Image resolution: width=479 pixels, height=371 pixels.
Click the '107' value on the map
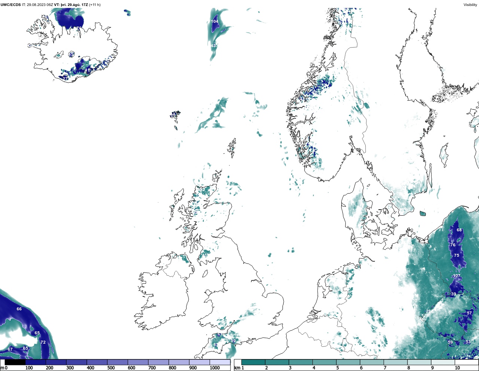click(457, 276)
